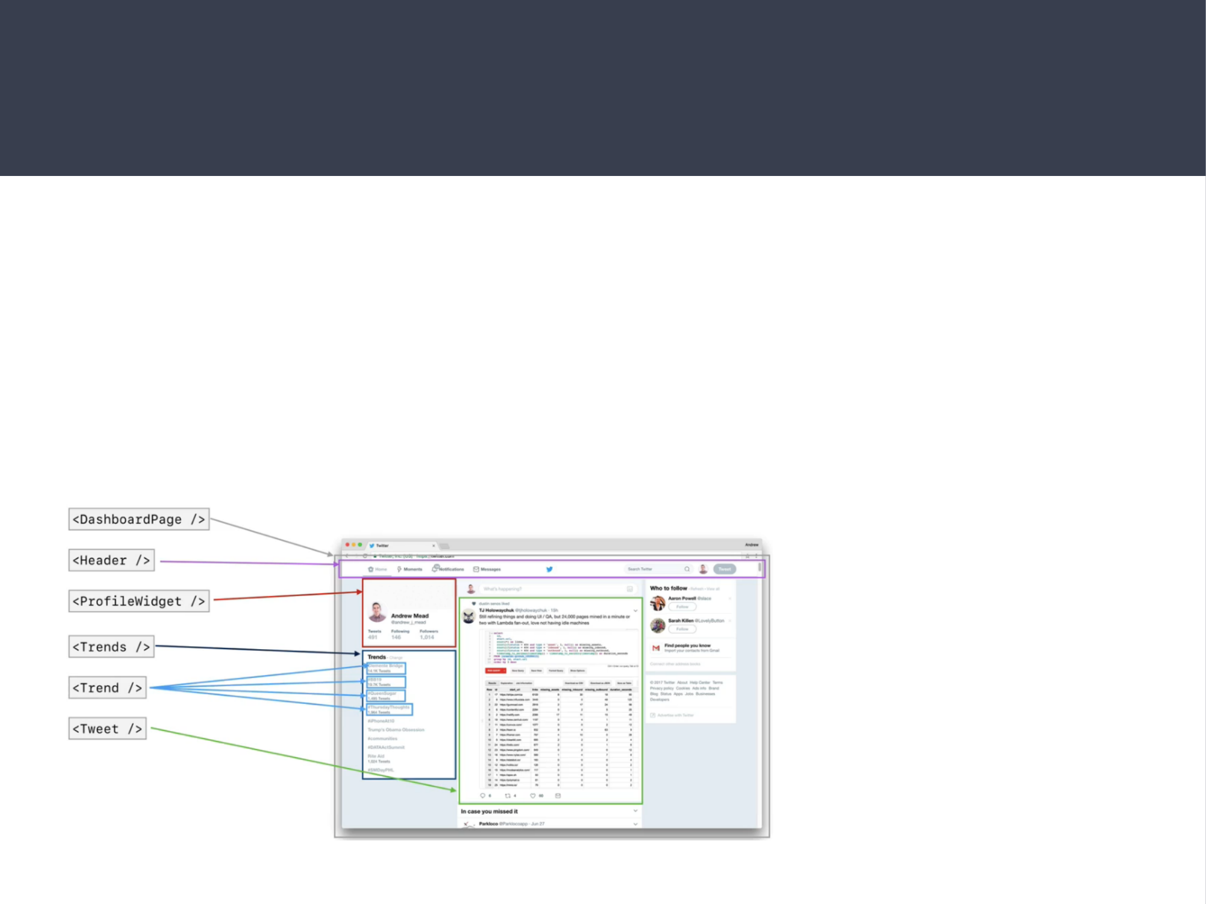Click the envelope direct message icon under tweet
Image resolution: width=1206 pixels, height=904 pixels.
tap(558, 796)
